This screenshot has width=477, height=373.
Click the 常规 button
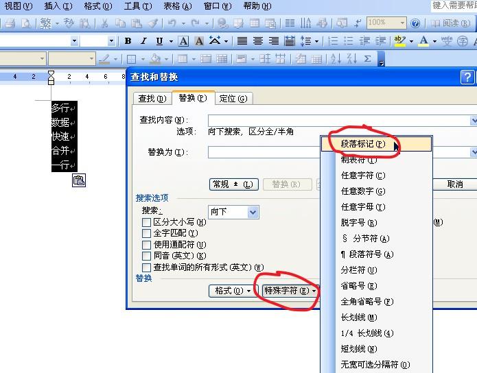pos(233,184)
